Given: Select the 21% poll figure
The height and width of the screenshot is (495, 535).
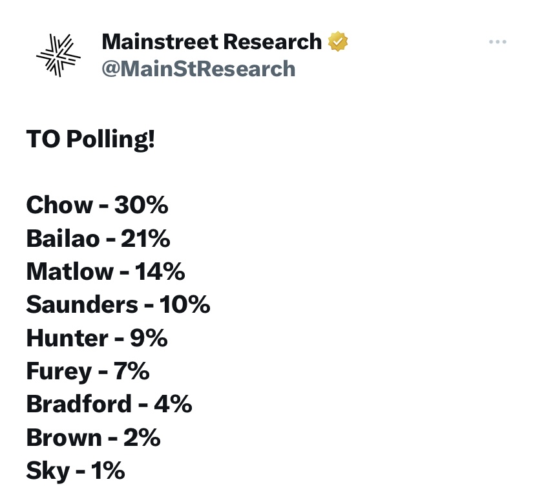Looking at the screenshot, I should 145,239.
